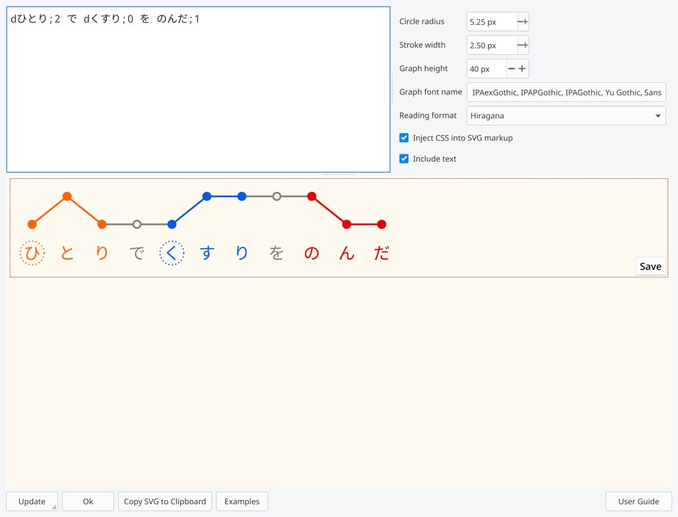Click the gray を particle in the graph

[277, 253]
